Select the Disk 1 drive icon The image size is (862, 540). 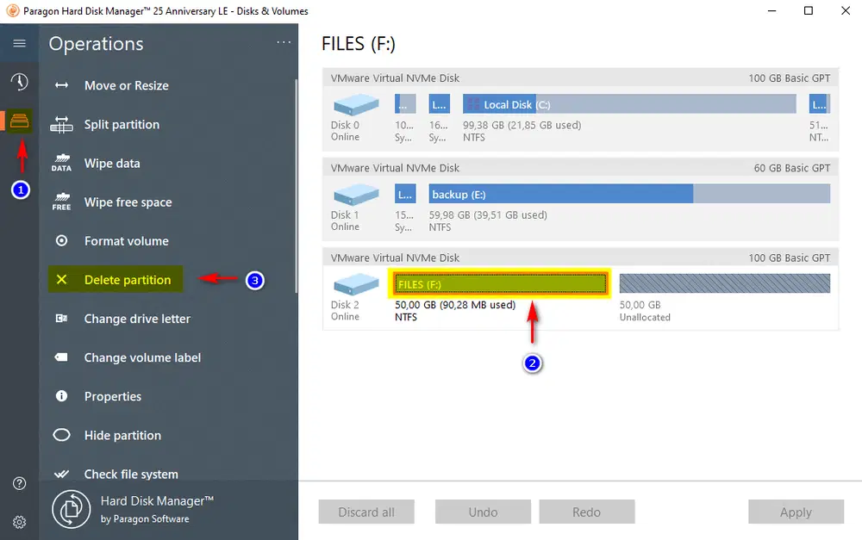[x=356, y=195]
